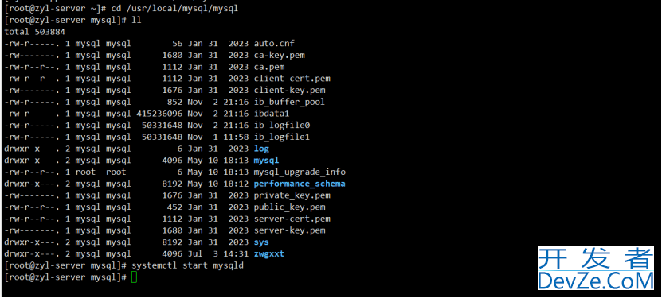Viewport: 662px width, 298px height.
Task: Click the 'performance_schema' directory name
Action: tap(300, 184)
